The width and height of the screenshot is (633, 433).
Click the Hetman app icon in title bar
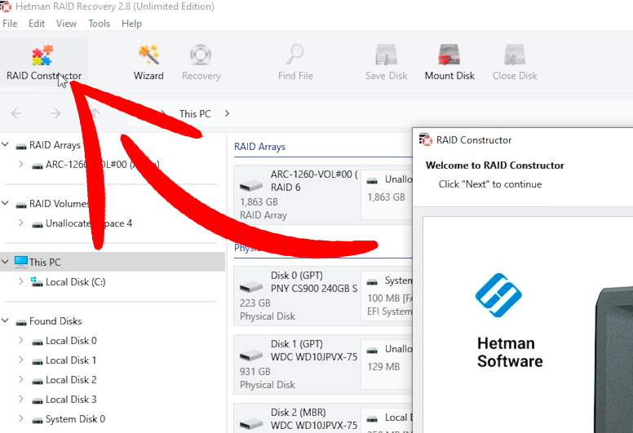click(6, 7)
